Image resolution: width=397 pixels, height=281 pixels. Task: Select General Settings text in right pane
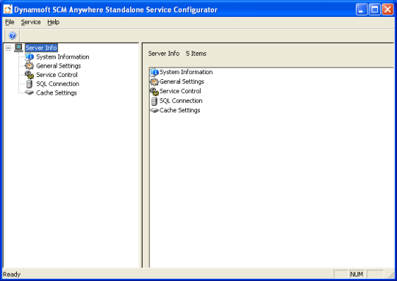point(182,81)
